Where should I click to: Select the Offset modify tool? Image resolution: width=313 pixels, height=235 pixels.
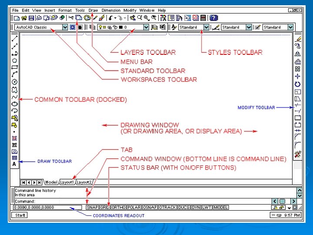298,61
